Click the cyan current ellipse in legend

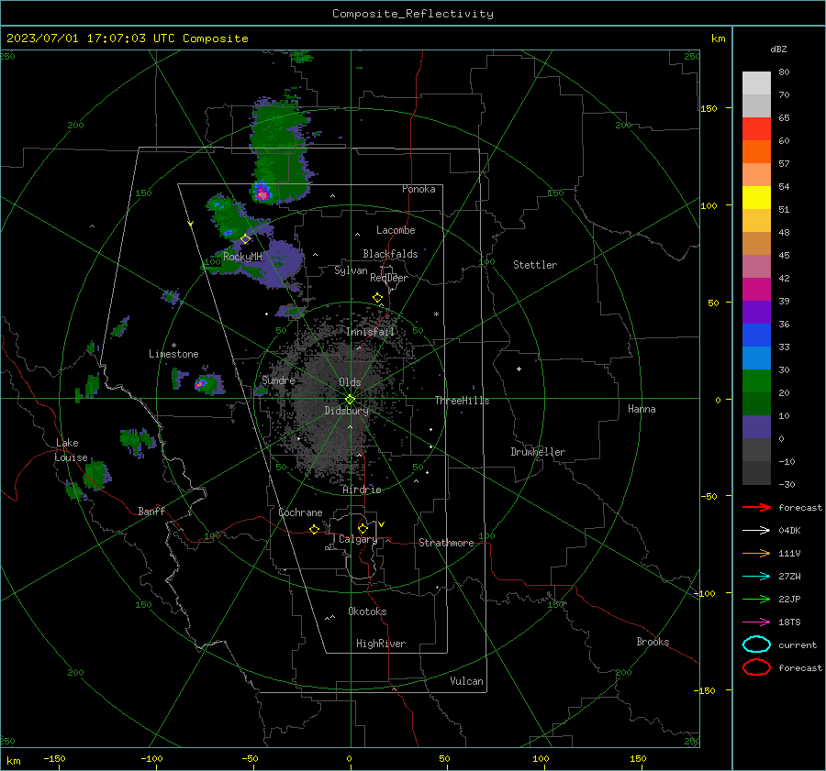click(756, 644)
